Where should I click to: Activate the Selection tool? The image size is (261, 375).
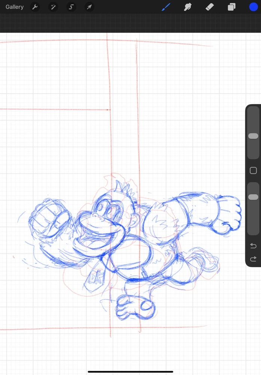point(71,7)
